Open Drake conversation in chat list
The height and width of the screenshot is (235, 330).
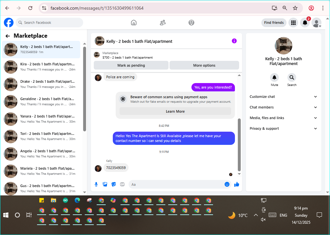pyautogui.click(x=41, y=84)
